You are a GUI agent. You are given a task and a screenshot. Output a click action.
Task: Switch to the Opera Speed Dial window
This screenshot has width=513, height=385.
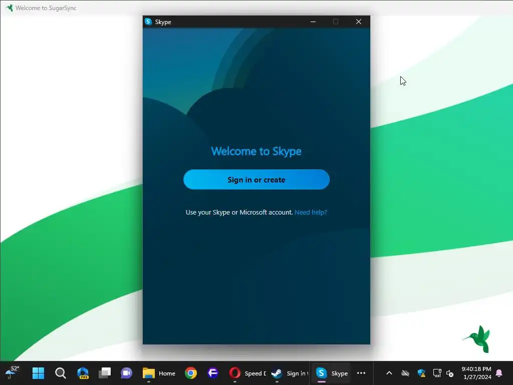(x=247, y=373)
